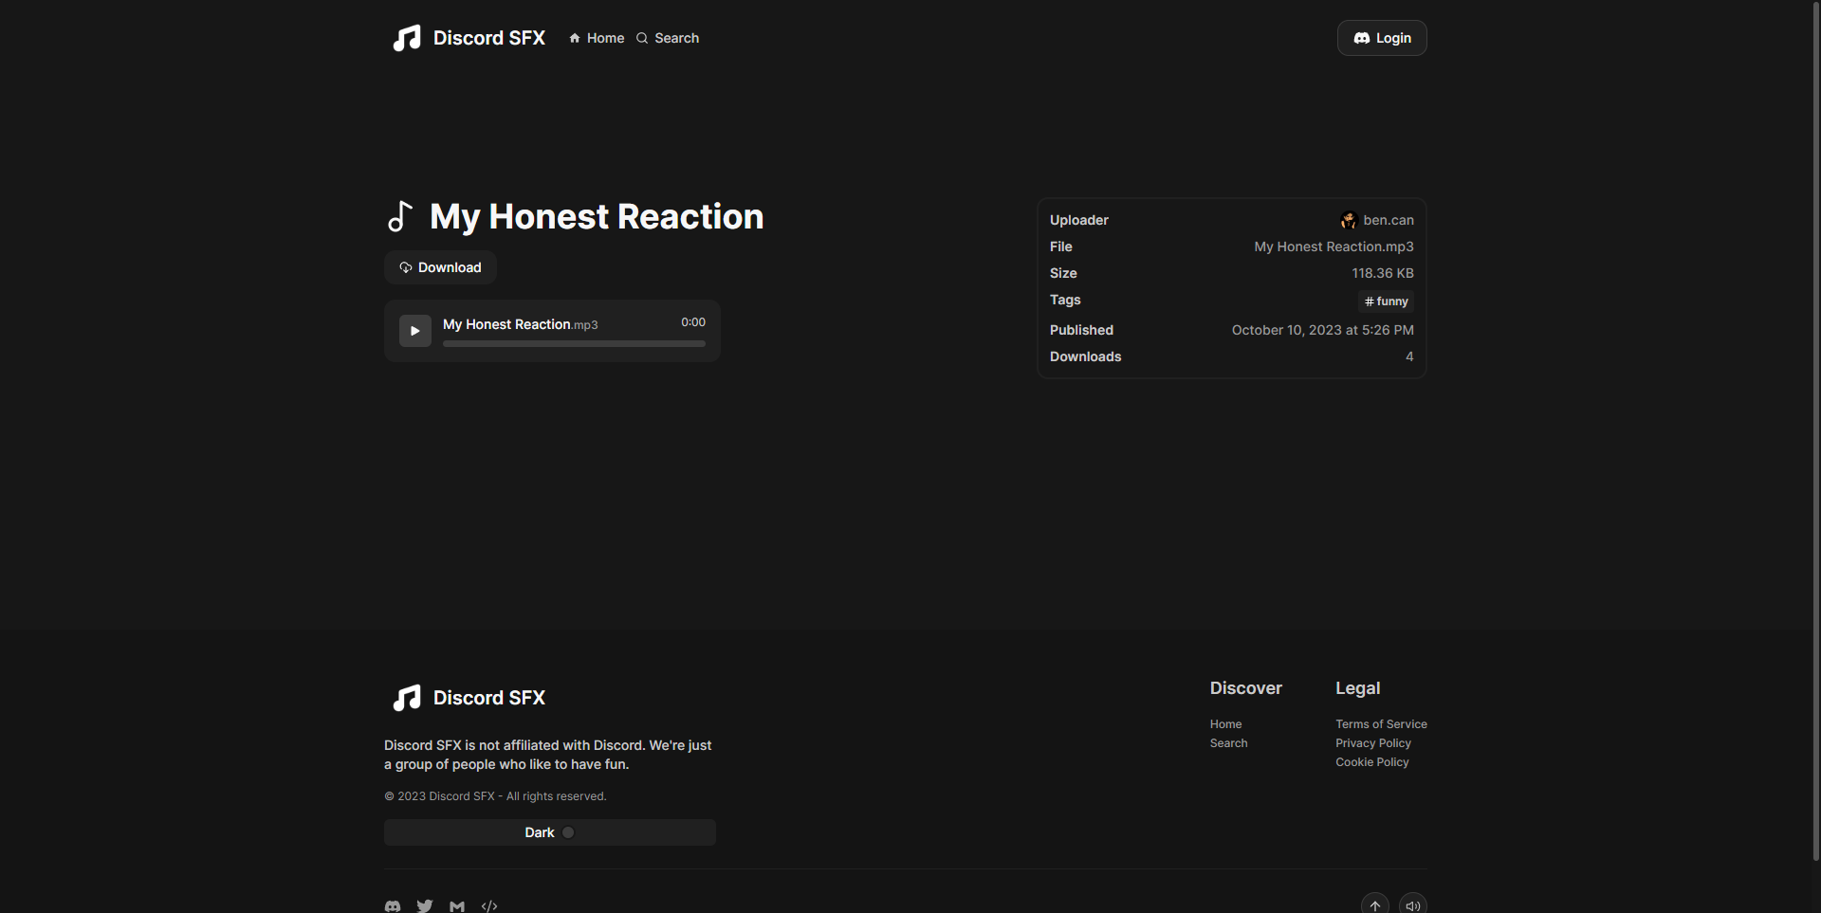Open footer Search link under Discover

pyautogui.click(x=1228, y=743)
